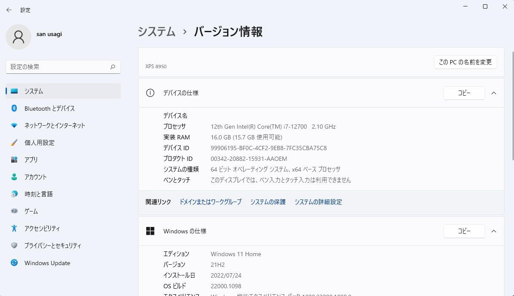Select ゲーム in the sidebar
The height and width of the screenshot is (296, 514).
point(63,211)
